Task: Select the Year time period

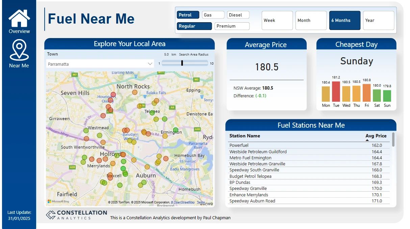Action: [x=379, y=20]
